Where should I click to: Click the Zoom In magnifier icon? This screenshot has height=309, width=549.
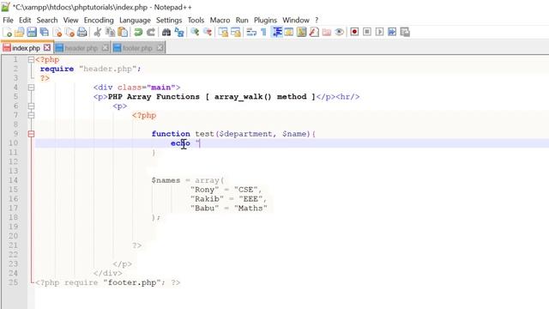pyautogui.click(x=195, y=33)
